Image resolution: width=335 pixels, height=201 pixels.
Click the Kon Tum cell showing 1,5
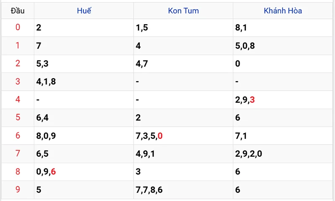[142, 28]
